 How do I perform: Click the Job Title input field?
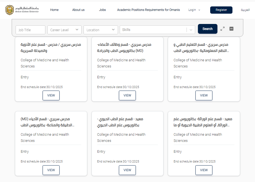pos(30,30)
